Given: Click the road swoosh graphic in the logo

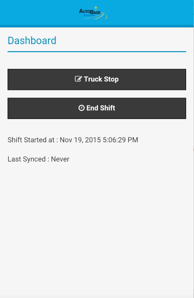Looking at the screenshot, I should click(104, 16).
